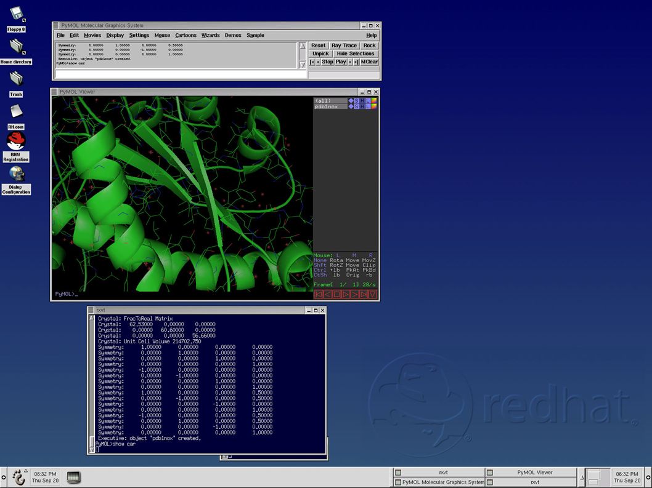Click the < previous frame button
Image resolution: width=652 pixels, height=488 pixels.
(318, 62)
